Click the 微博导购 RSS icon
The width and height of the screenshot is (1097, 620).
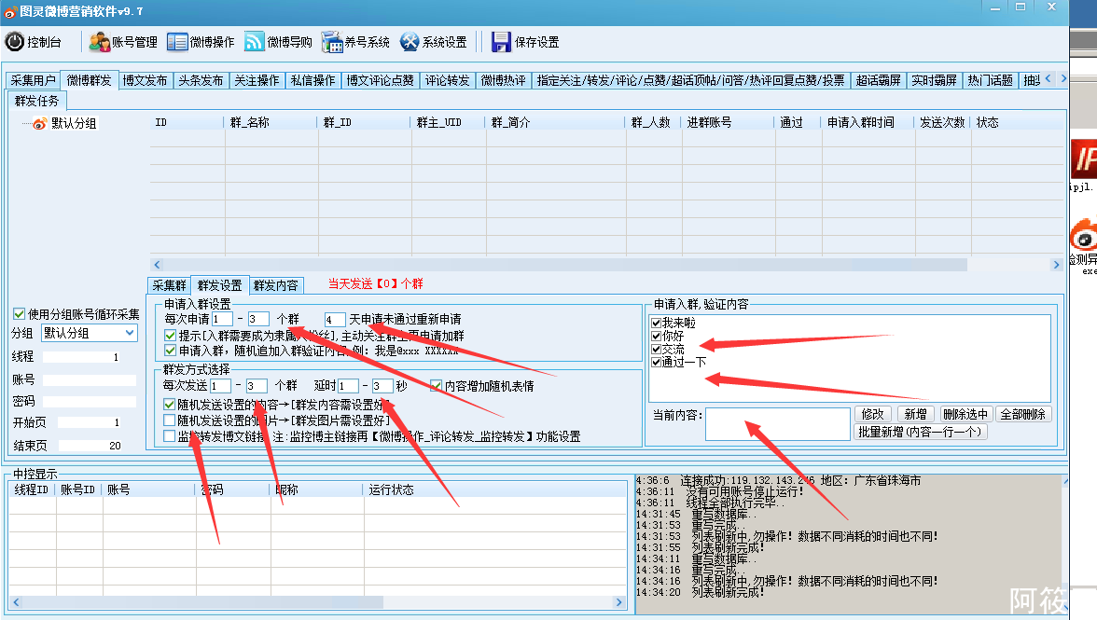coord(255,42)
